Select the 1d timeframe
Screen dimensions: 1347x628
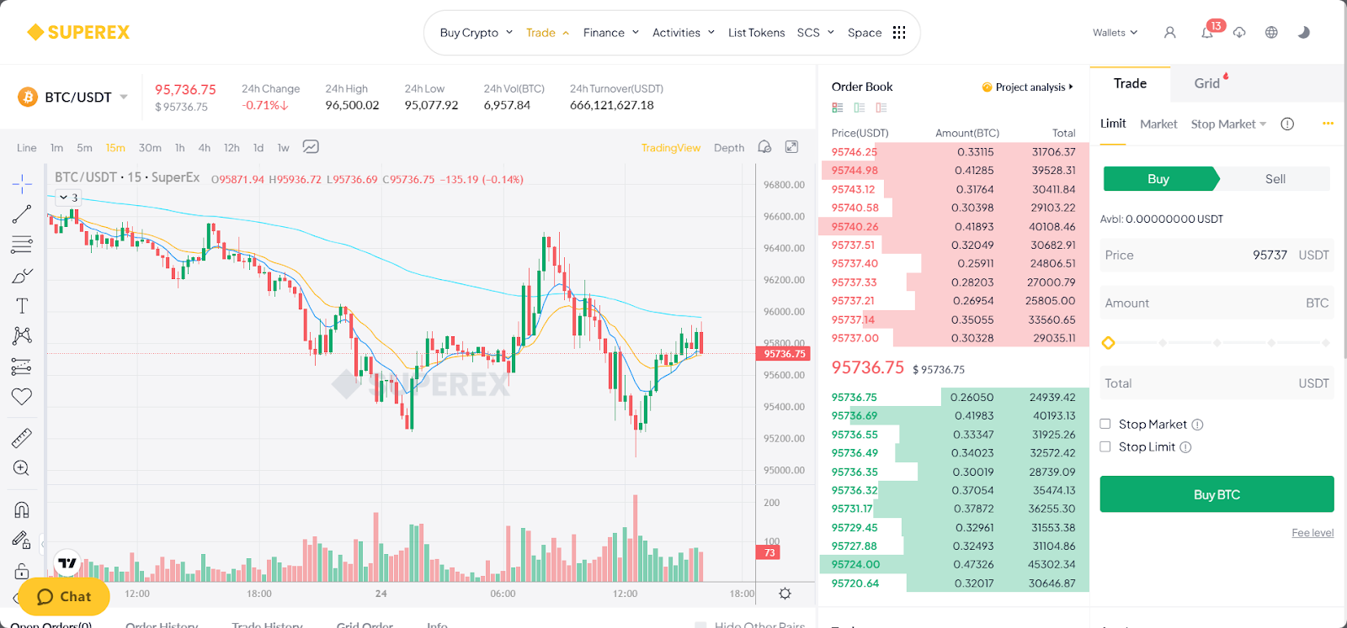point(258,148)
